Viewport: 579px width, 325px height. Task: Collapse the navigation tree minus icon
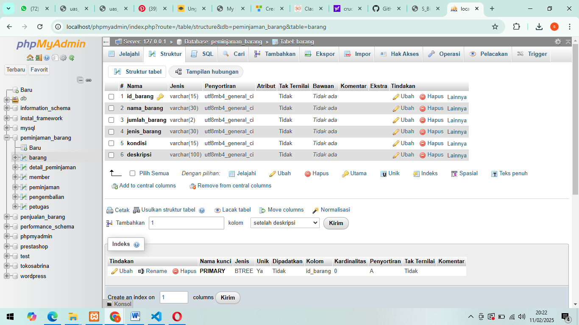point(80,80)
